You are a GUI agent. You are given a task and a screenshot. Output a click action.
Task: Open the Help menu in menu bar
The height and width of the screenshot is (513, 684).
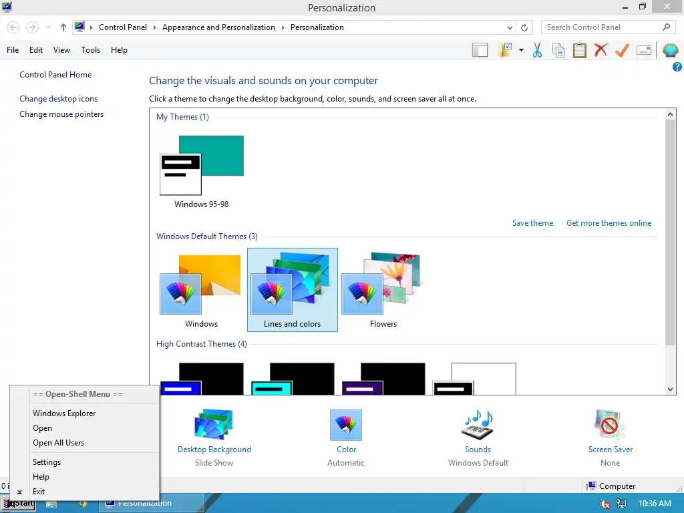click(119, 49)
